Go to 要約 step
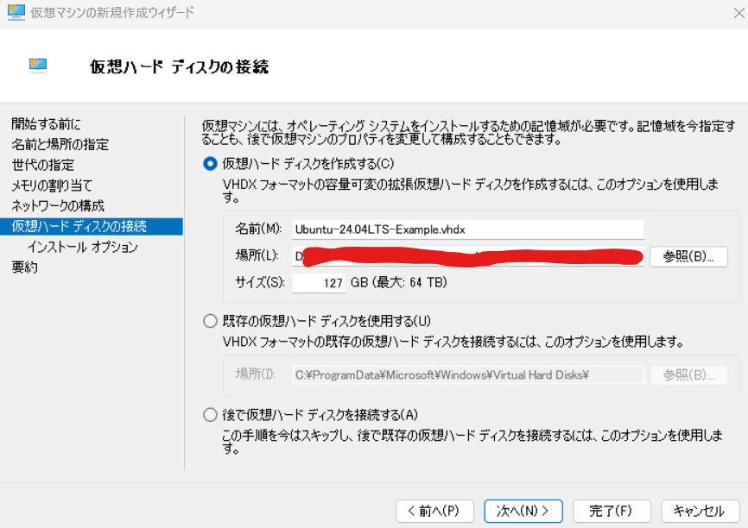Image resolution: width=748 pixels, height=528 pixels. coord(25,267)
